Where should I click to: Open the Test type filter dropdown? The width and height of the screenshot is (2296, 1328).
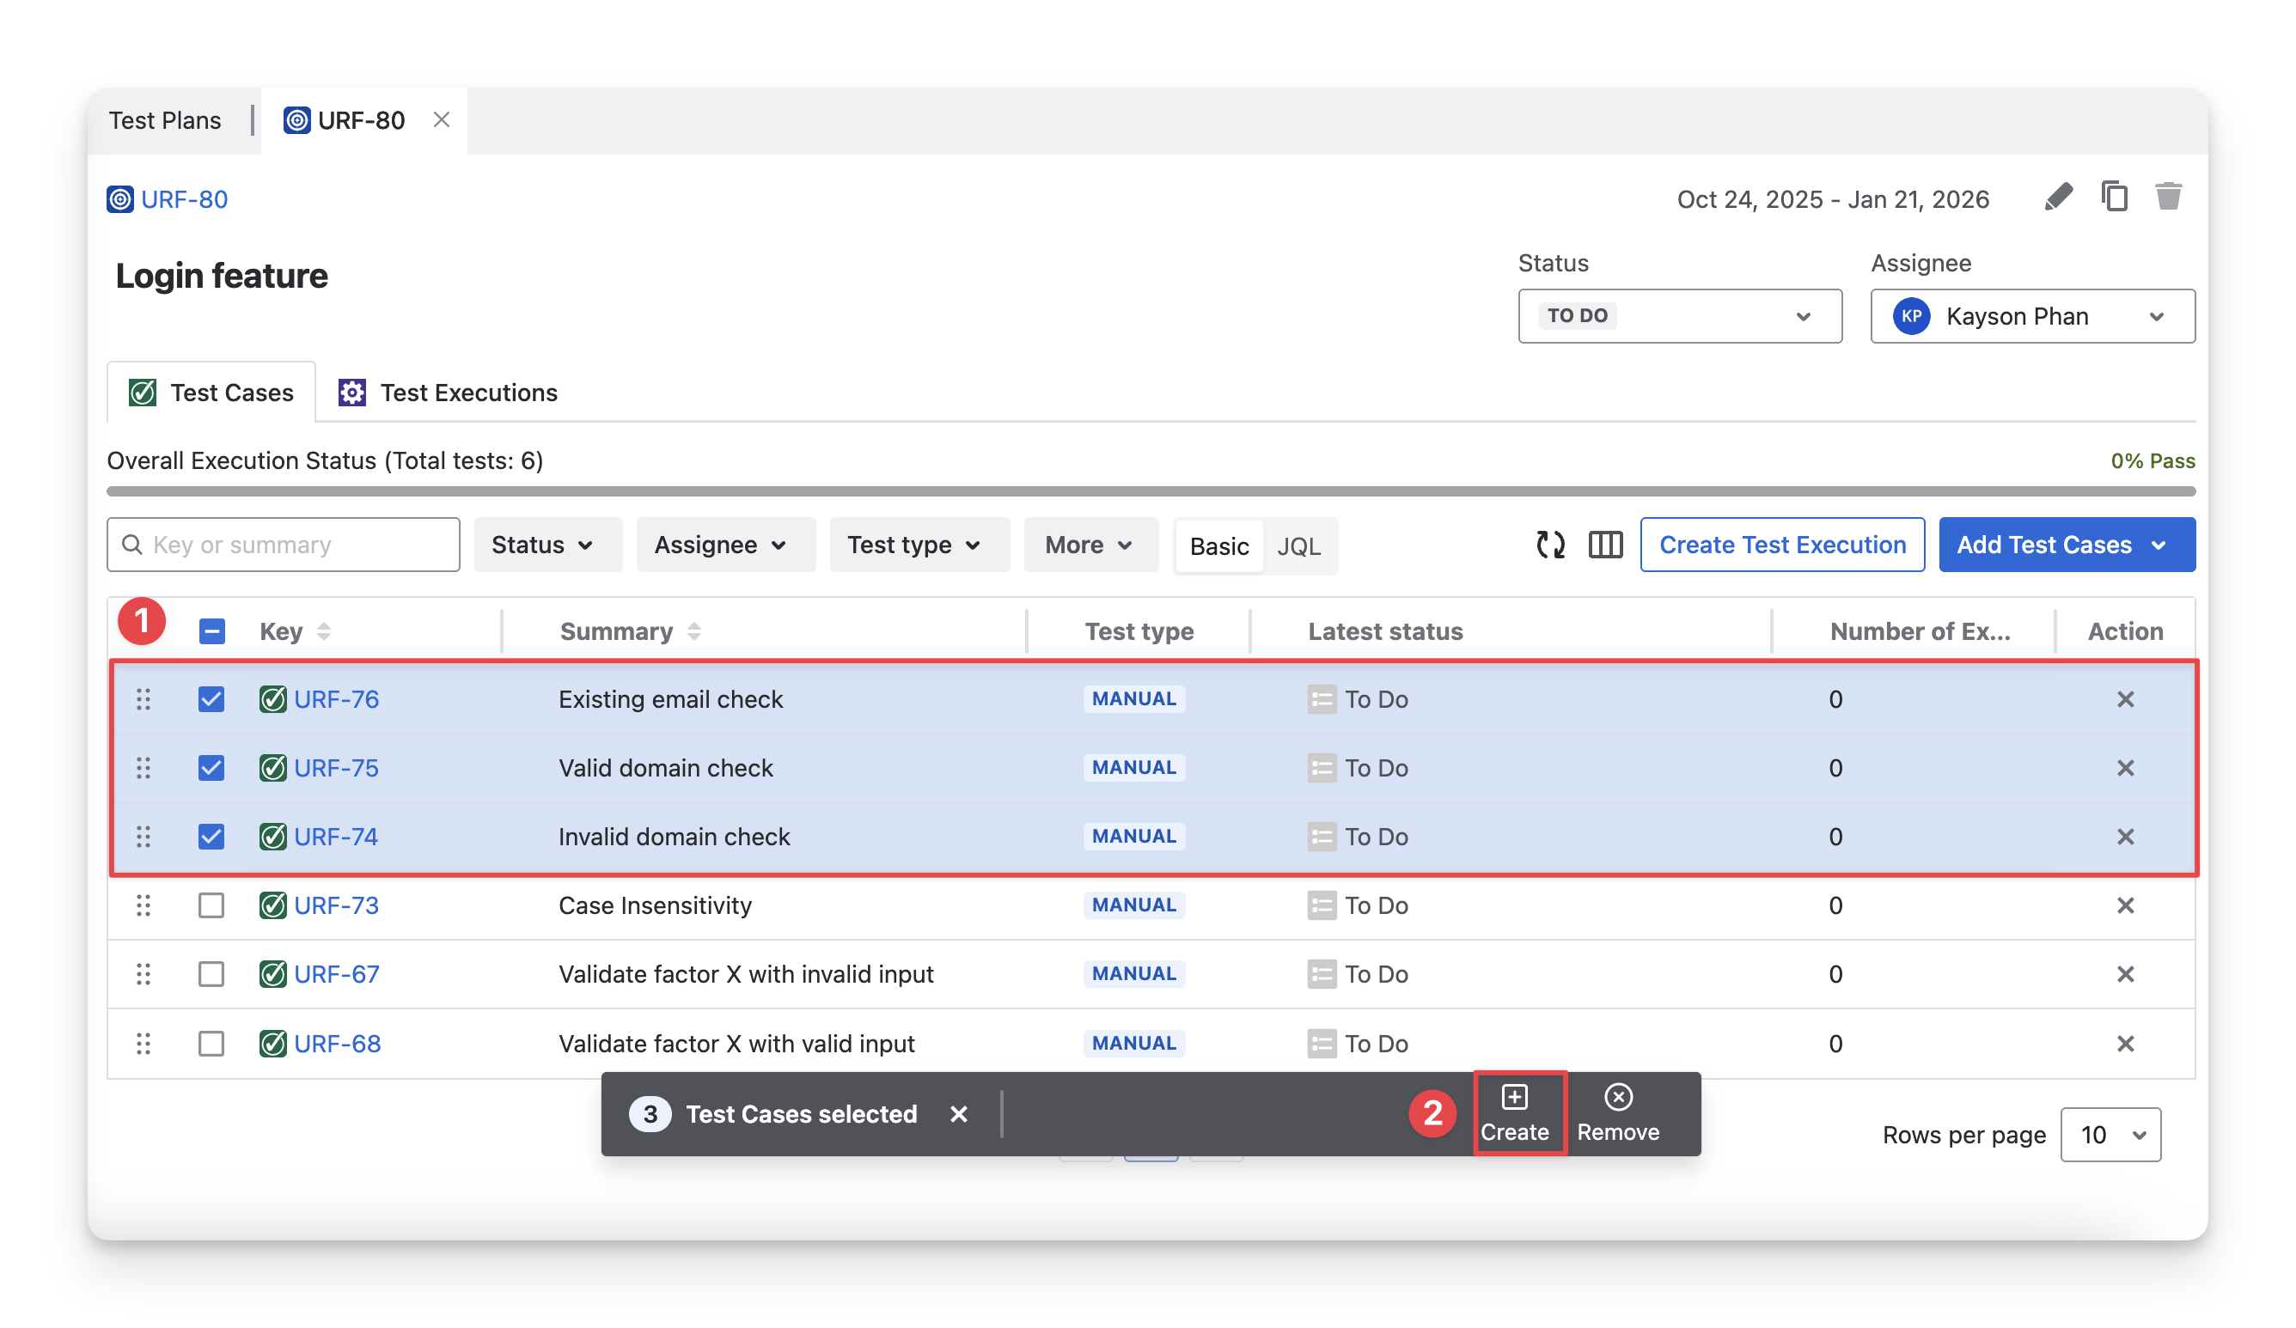[919, 545]
